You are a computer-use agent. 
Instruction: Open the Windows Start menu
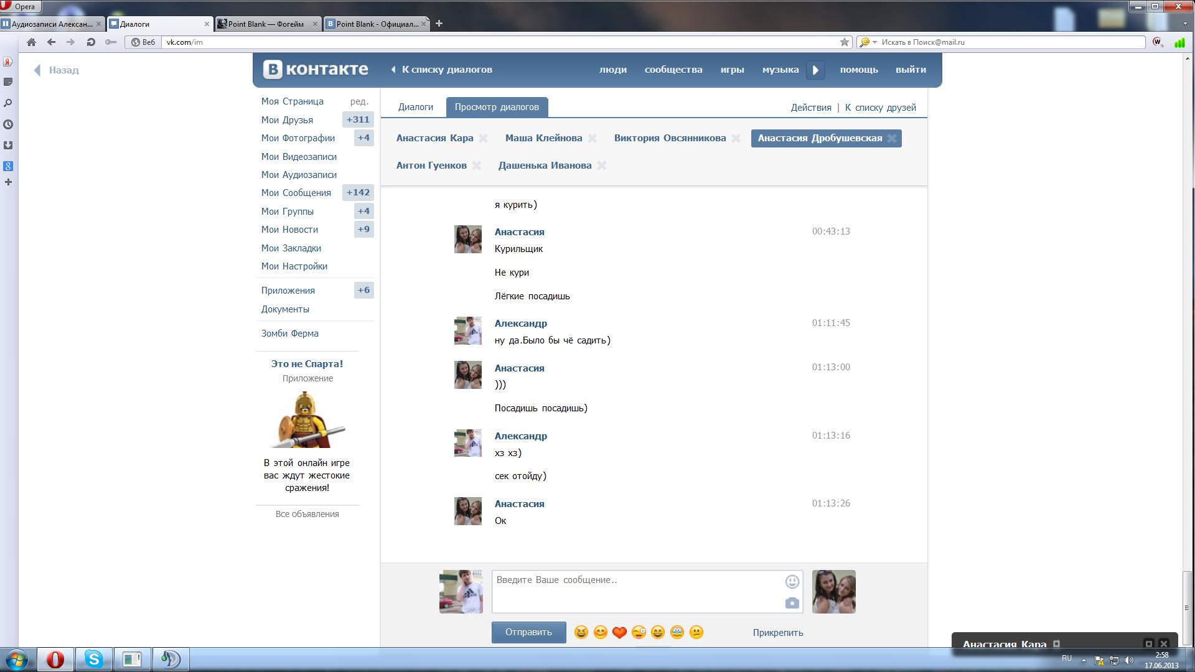coord(17,659)
